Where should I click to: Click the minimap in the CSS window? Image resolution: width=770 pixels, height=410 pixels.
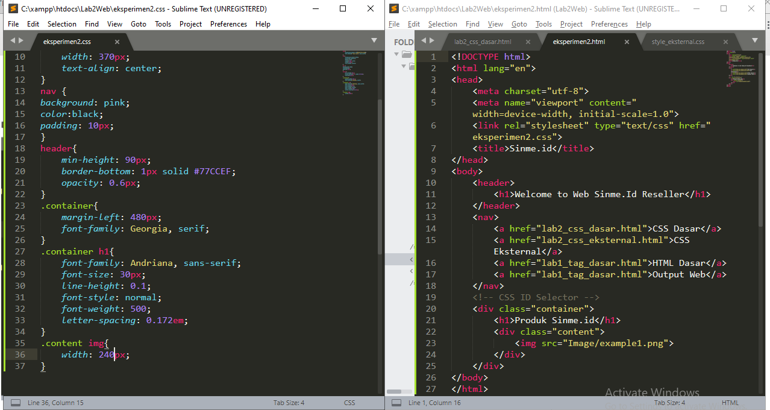[x=355, y=72]
